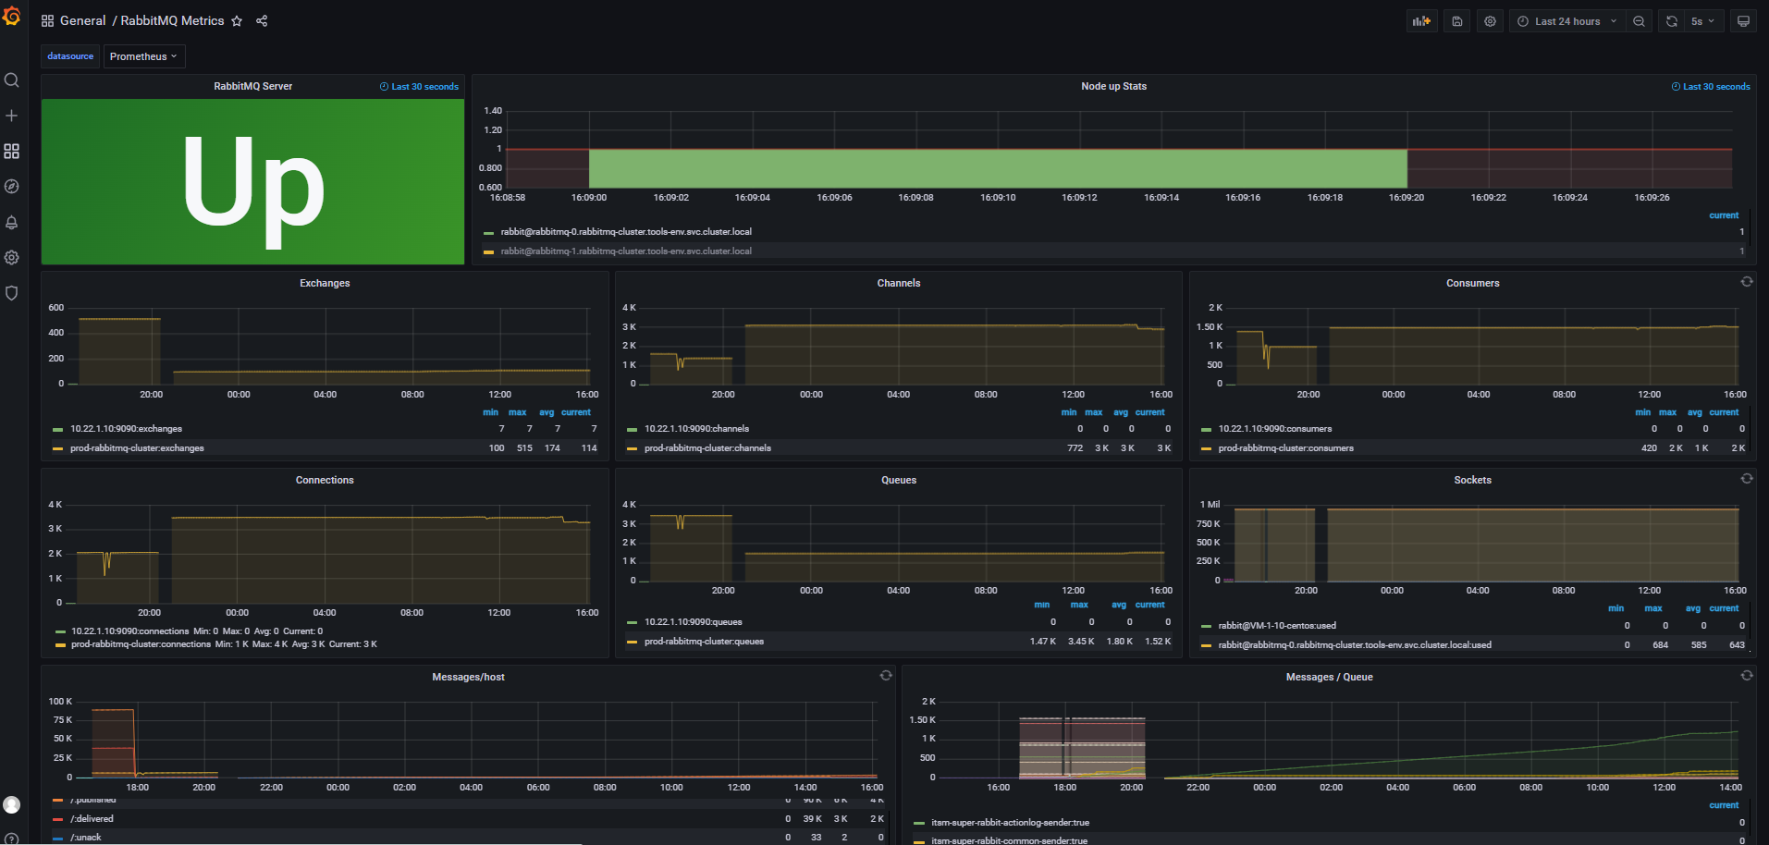Toggle prod-rabbitmq-cluster:consumers legend series
Screen dimensions: 1769x845
pyautogui.click(x=1285, y=448)
